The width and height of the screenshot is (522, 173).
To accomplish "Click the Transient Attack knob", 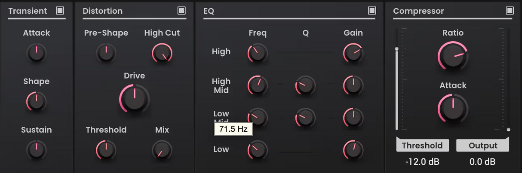I will tap(37, 53).
